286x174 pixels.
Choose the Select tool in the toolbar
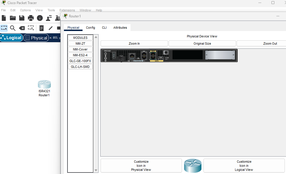tap(4, 28)
